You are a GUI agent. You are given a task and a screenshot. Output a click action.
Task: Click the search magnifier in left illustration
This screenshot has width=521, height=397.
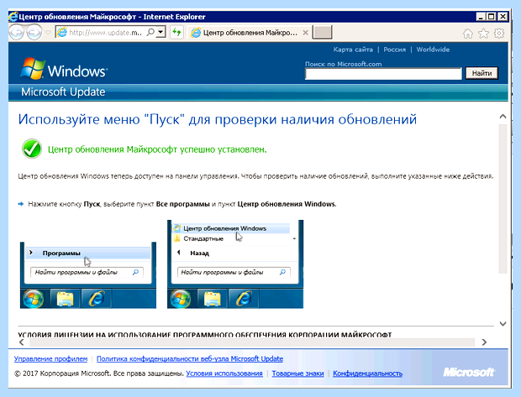(135, 273)
